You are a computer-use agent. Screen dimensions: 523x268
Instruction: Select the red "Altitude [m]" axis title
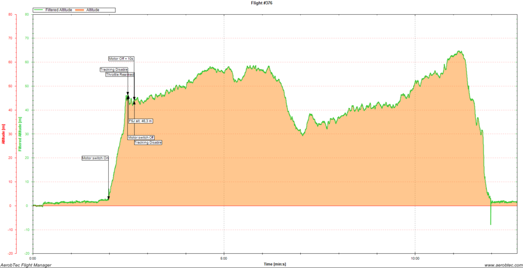4,134
